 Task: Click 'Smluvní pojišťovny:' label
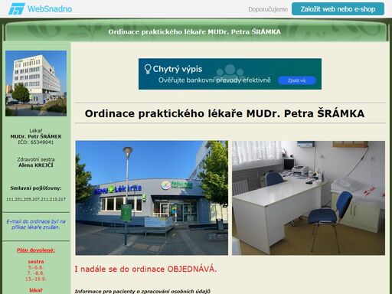tap(36, 188)
